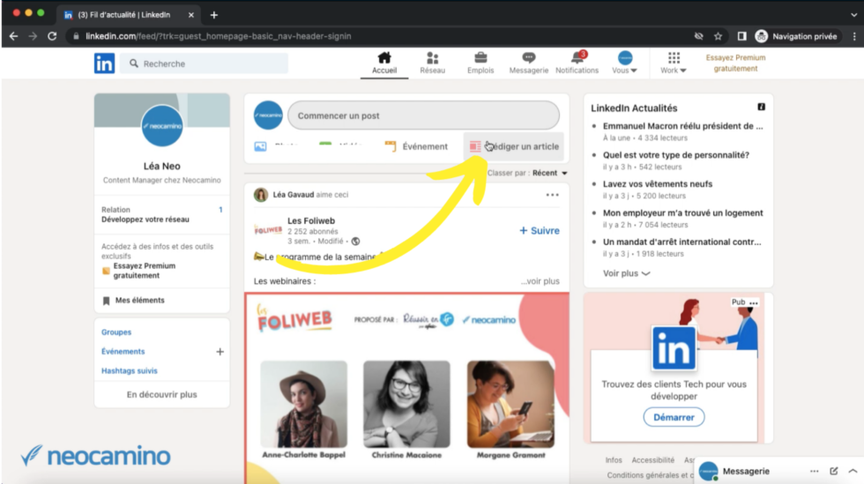864x484 pixels.
Task: Click the Neocamino profile avatar in sidebar
Action: [x=162, y=126]
